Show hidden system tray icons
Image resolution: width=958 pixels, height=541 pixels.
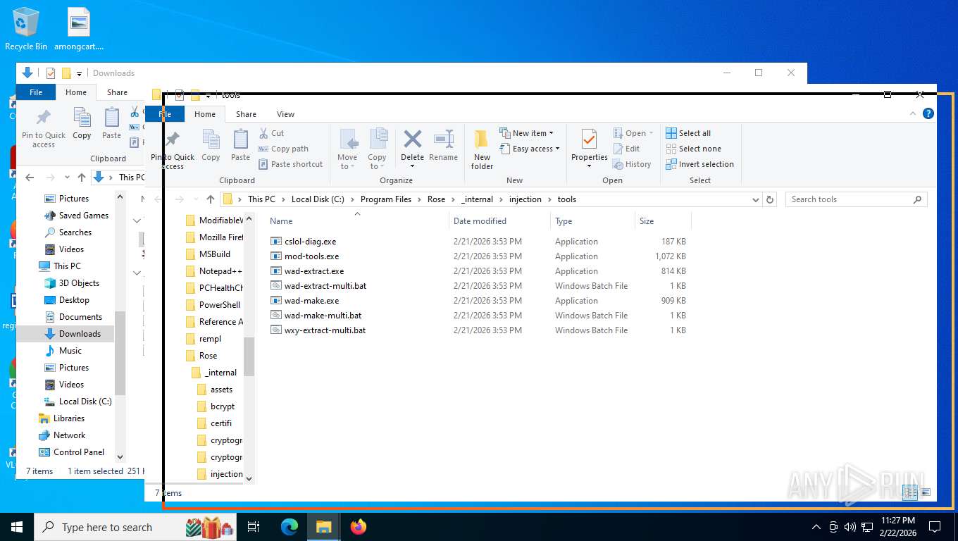(x=816, y=527)
